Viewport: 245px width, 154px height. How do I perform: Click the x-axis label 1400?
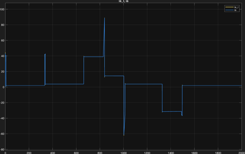click(x=171, y=153)
